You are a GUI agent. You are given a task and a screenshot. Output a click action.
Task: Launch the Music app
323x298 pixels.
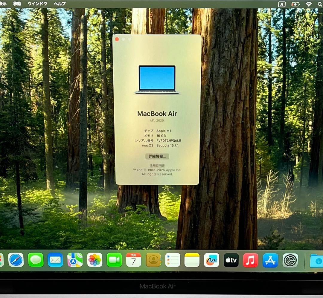[x=250, y=260]
